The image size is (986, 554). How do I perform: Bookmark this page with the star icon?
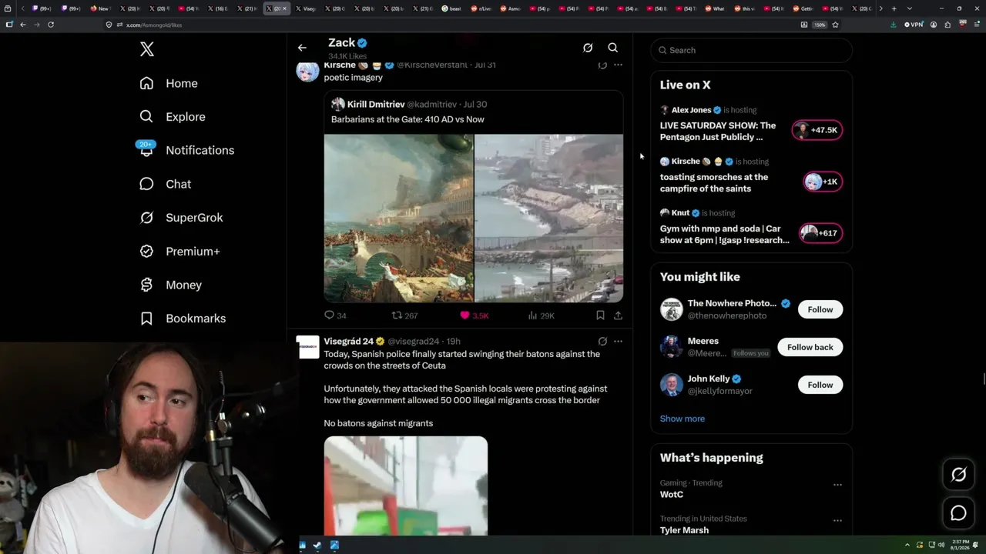click(x=835, y=25)
